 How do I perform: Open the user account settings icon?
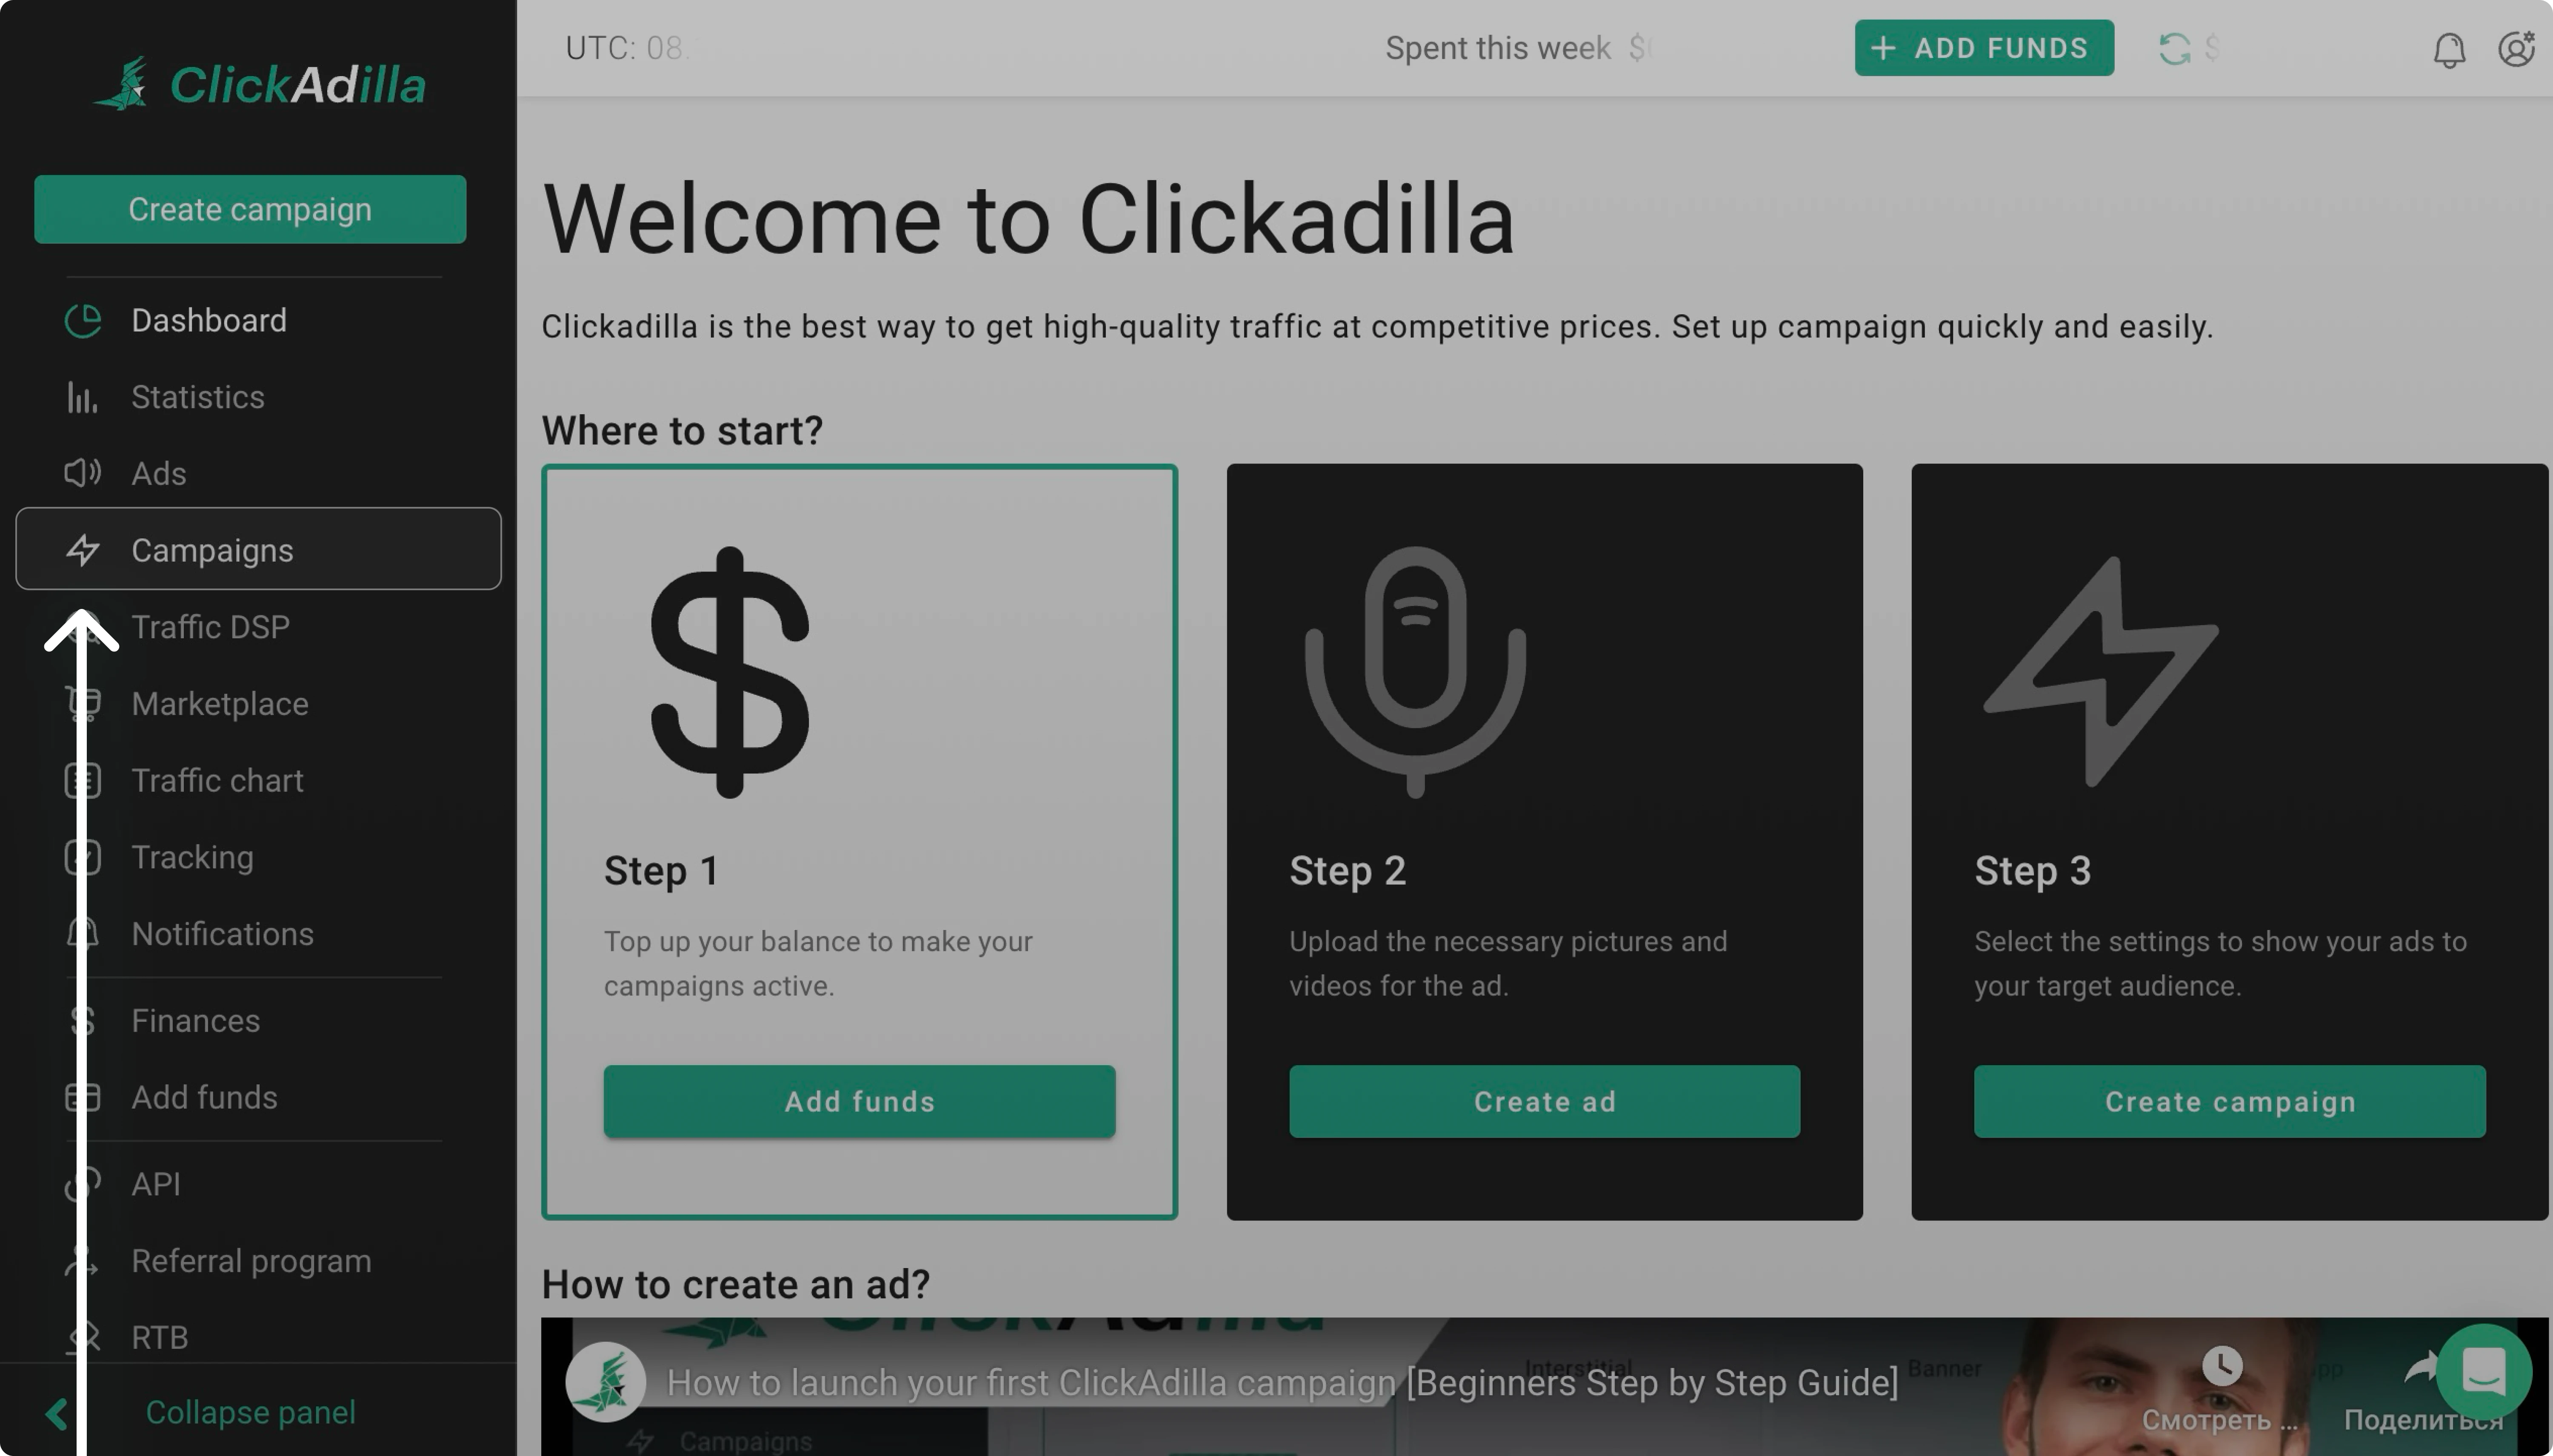(x=2516, y=48)
